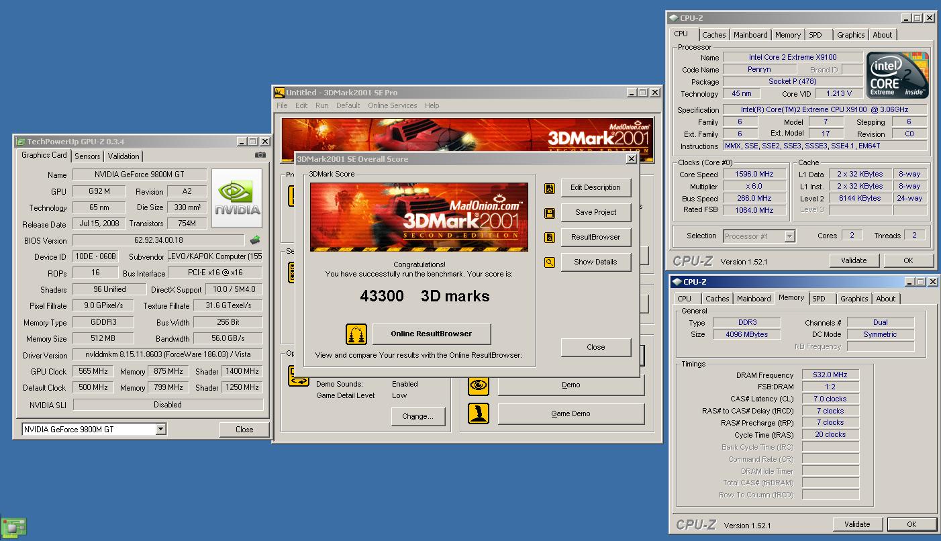Click the ResultBrowser document icon
The width and height of the screenshot is (941, 541).
(550, 238)
